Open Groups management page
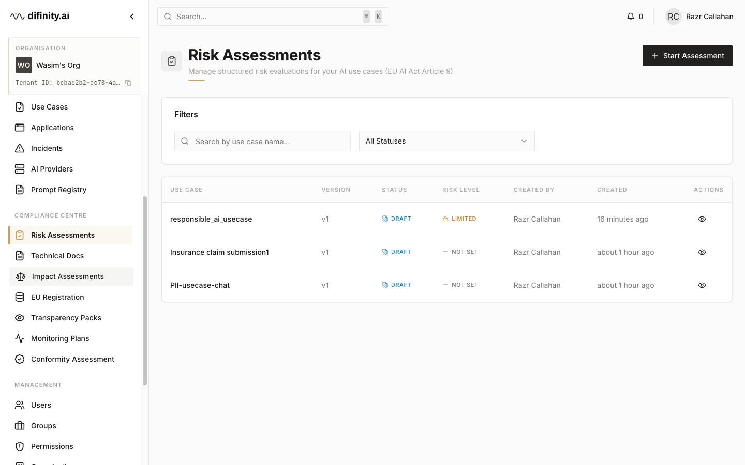 (71, 426)
